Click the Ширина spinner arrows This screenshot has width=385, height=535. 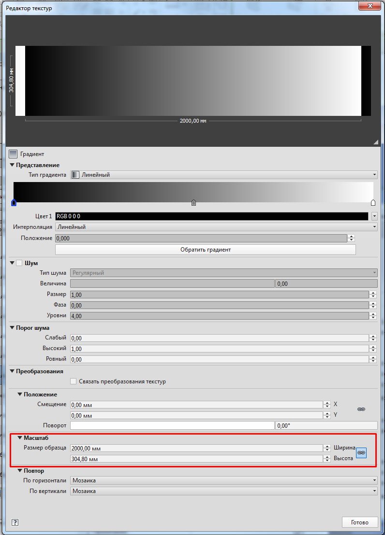(327, 449)
